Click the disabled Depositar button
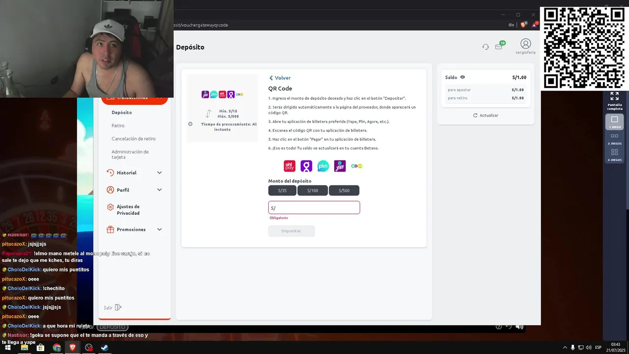The width and height of the screenshot is (629, 354). pos(291,231)
